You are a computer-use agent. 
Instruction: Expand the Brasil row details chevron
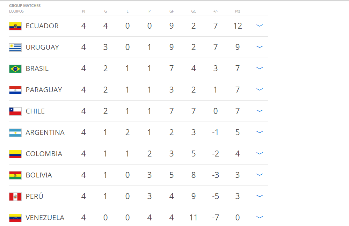coord(260,68)
